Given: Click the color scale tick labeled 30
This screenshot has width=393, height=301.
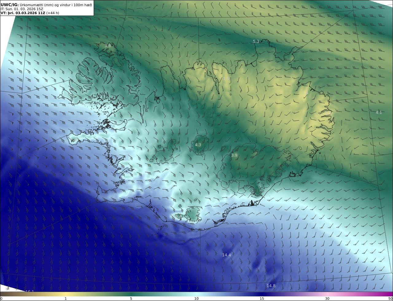Looking at the screenshot, I should coord(327,299).
